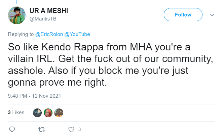The height and width of the screenshot is (137, 222).
Task: Click the "Replying to" label text
Action: (21, 34)
